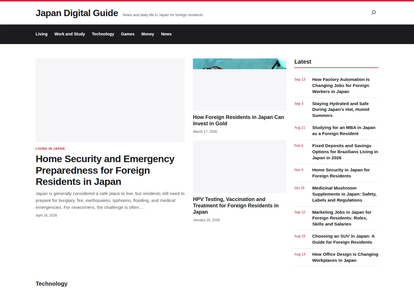
Task: Read How Foreign Residents Can Invest in Gold
Action: click(238, 120)
